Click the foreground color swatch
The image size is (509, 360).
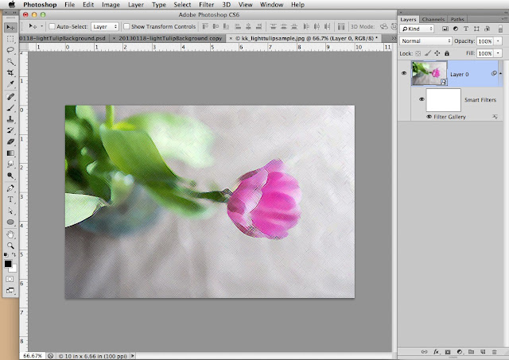pos(8,263)
